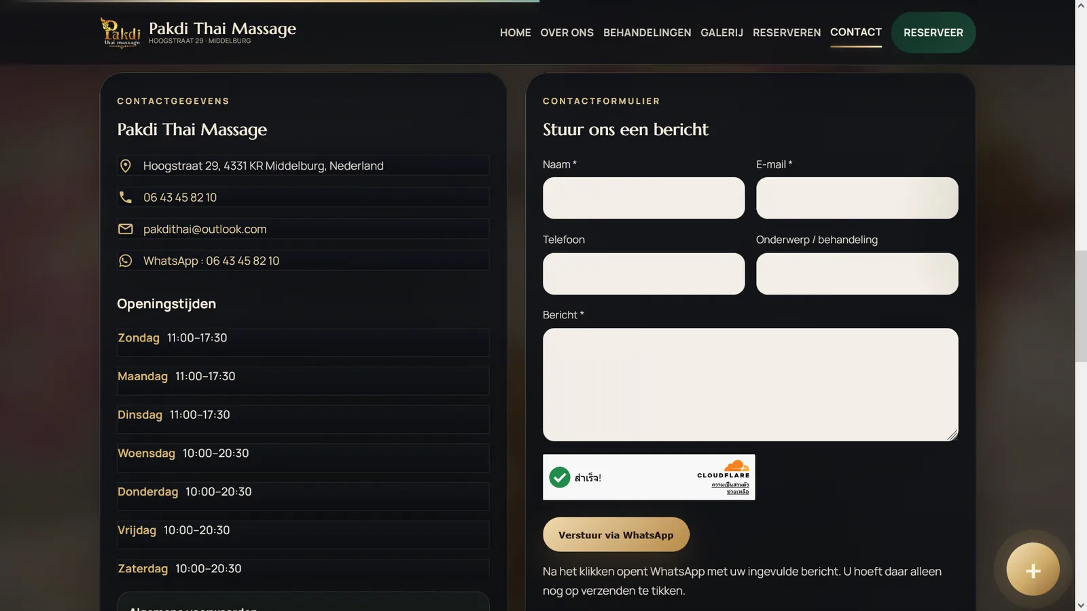Viewport: 1087px width, 611px height.
Task: Click the Naam input field
Action: (643, 198)
